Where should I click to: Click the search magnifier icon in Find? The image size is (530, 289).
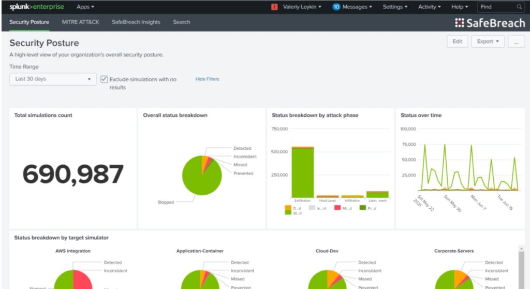click(x=519, y=7)
